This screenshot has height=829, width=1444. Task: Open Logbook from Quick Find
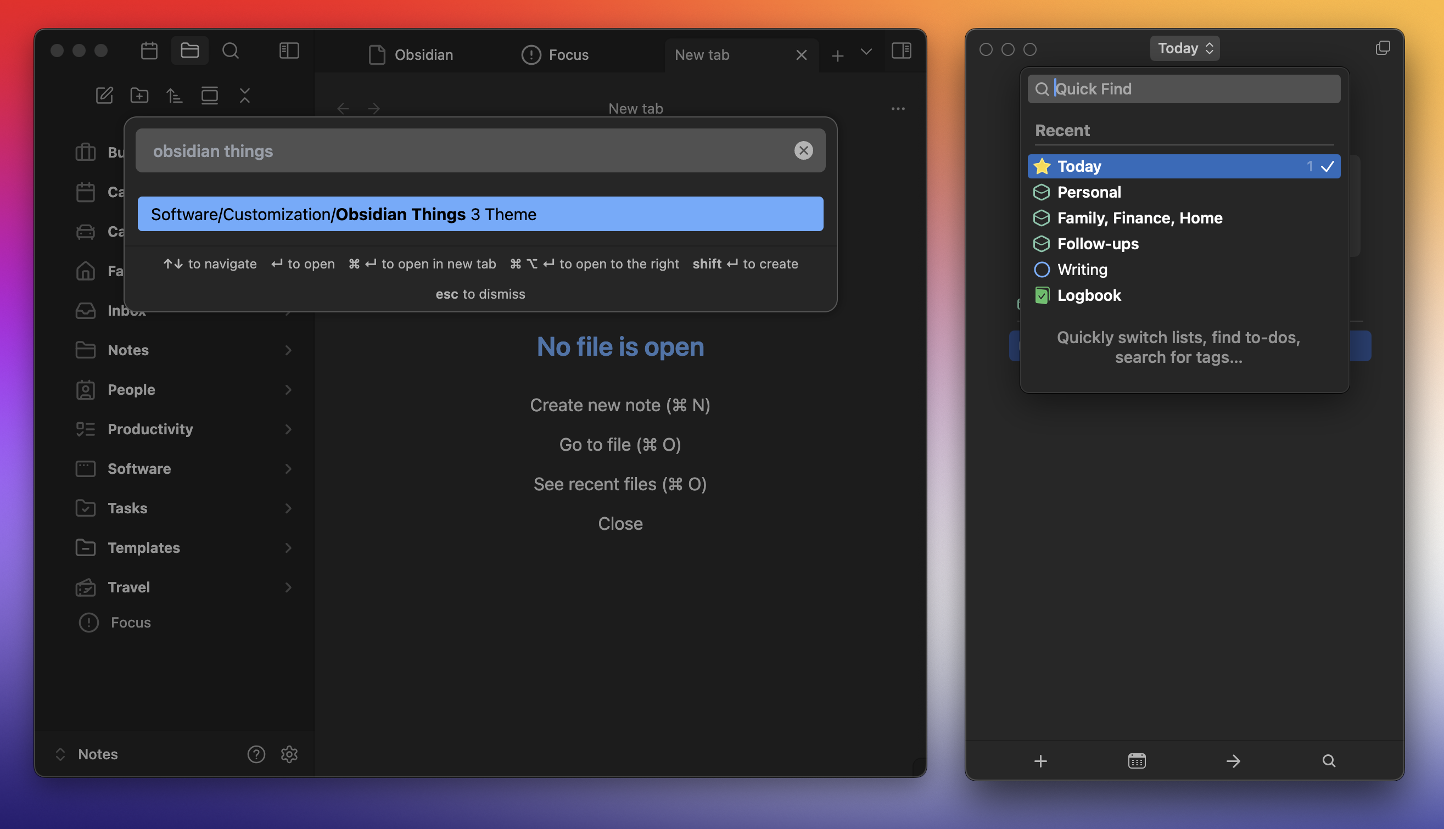pyautogui.click(x=1184, y=295)
